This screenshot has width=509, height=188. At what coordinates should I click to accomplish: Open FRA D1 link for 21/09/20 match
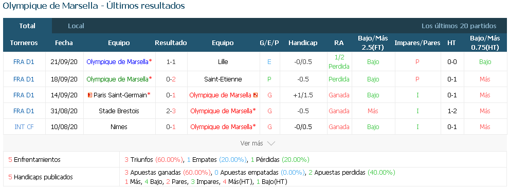[x=24, y=62]
